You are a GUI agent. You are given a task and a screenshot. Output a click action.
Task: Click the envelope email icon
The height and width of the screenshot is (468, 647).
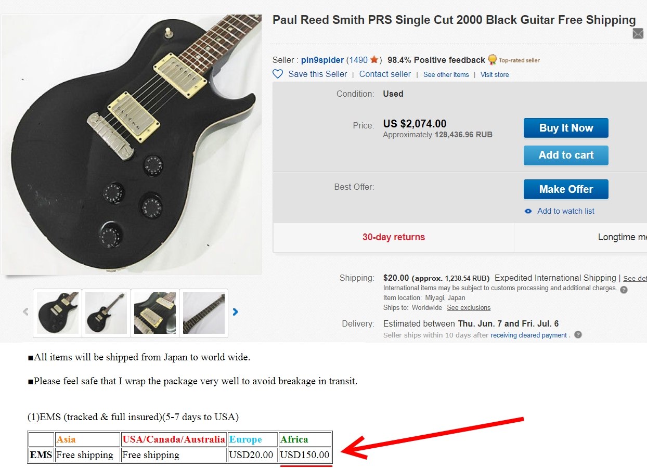pos(638,34)
